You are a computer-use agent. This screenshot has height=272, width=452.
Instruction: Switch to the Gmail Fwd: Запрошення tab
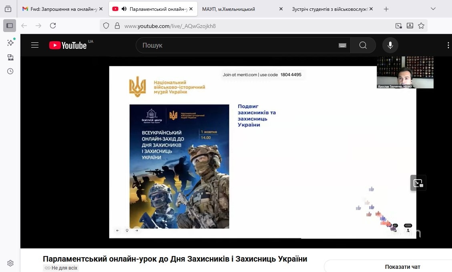[x=59, y=9]
